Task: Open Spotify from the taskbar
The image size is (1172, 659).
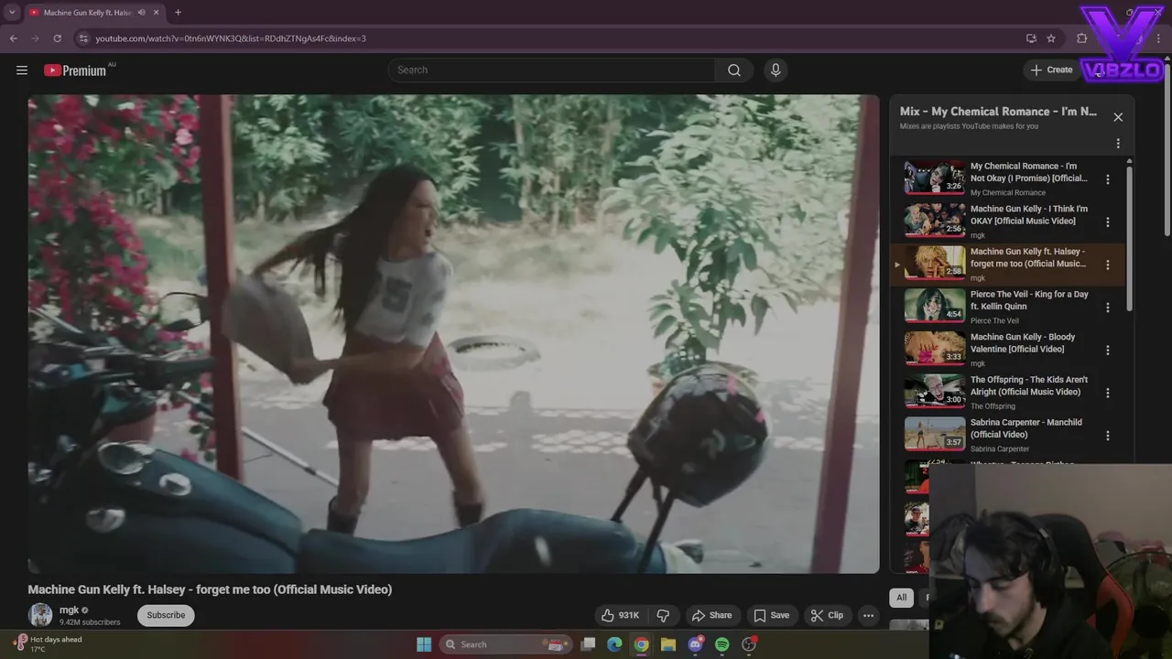Action: (722, 644)
